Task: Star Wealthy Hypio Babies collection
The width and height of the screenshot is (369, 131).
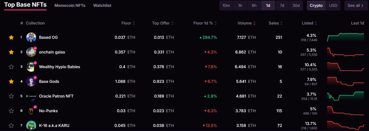Action: 11,67
